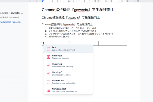Screen dimensions: 153x102
Task: Pick 'Heading 3' Small section heading
Action: tap(68, 73)
